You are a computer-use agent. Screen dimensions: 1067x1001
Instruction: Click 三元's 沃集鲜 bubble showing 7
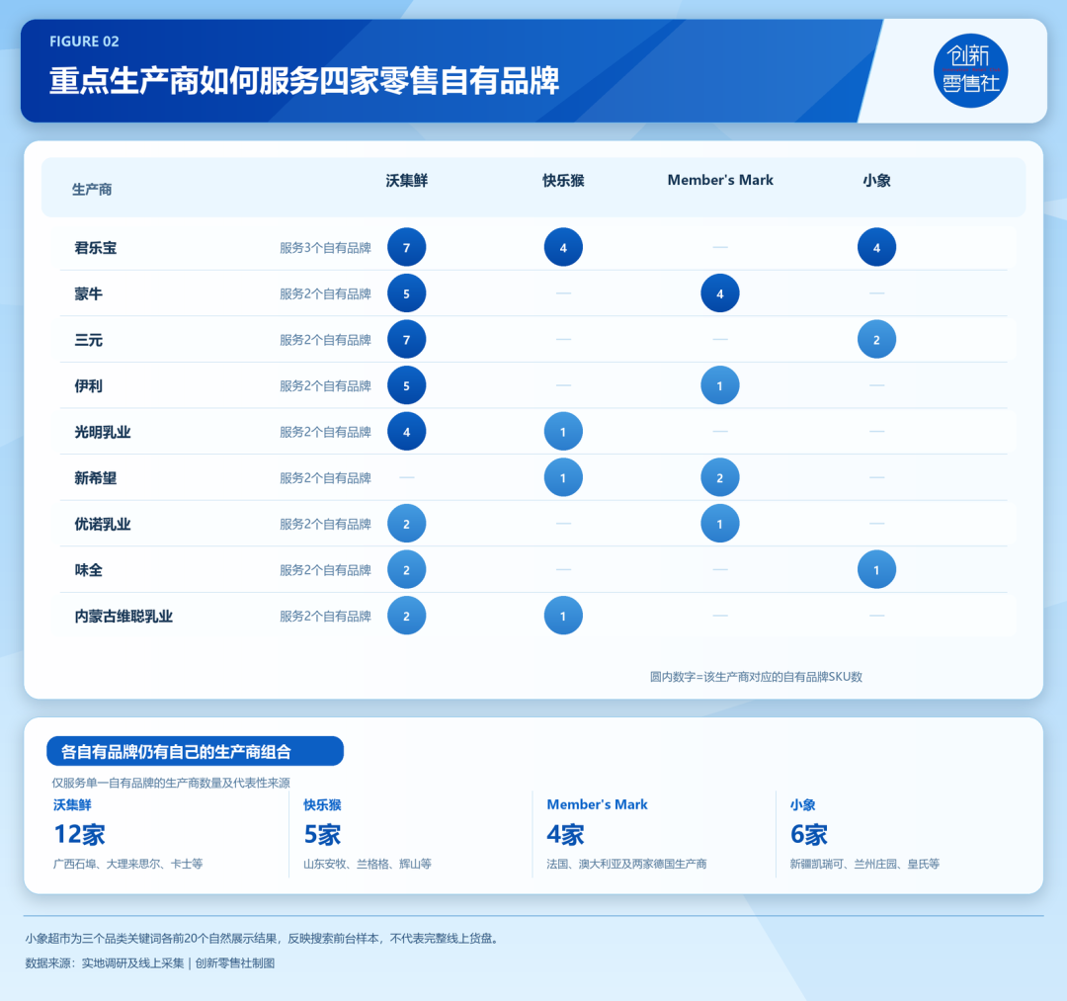click(x=407, y=339)
